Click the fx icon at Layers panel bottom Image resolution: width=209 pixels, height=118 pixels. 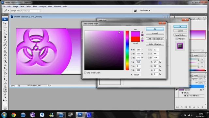[182, 107]
